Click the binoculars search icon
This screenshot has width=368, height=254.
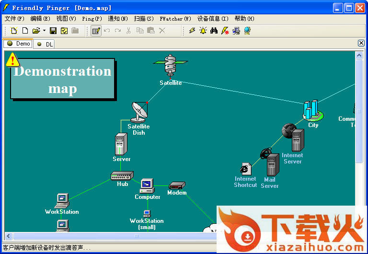214,31
